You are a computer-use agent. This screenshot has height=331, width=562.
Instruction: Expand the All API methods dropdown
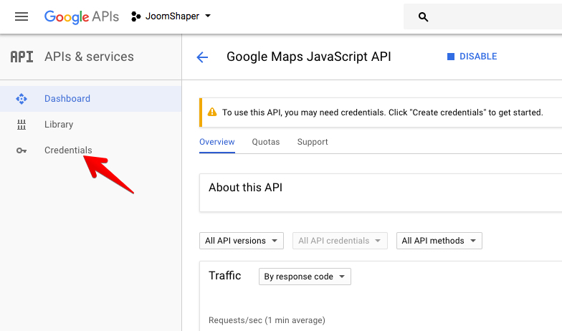coord(439,241)
